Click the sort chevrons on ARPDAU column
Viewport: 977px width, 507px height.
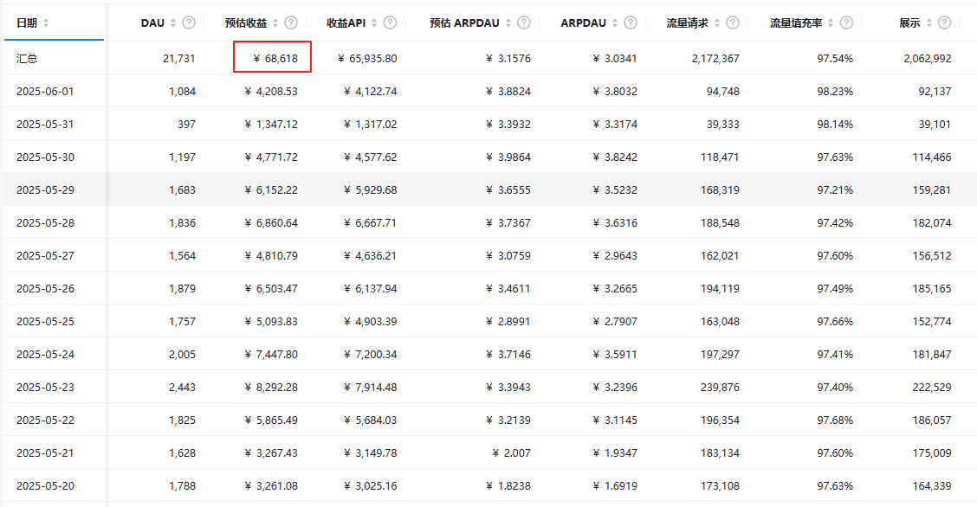[x=614, y=22]
